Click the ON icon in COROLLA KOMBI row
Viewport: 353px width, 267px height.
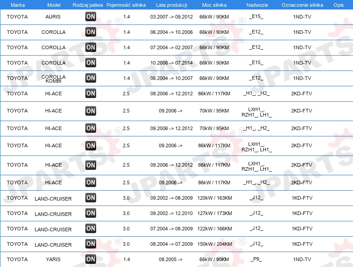pyautogui.click(x=91, y=78)
